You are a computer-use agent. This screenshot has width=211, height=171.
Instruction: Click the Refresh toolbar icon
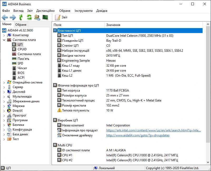(x=29, y=17)
